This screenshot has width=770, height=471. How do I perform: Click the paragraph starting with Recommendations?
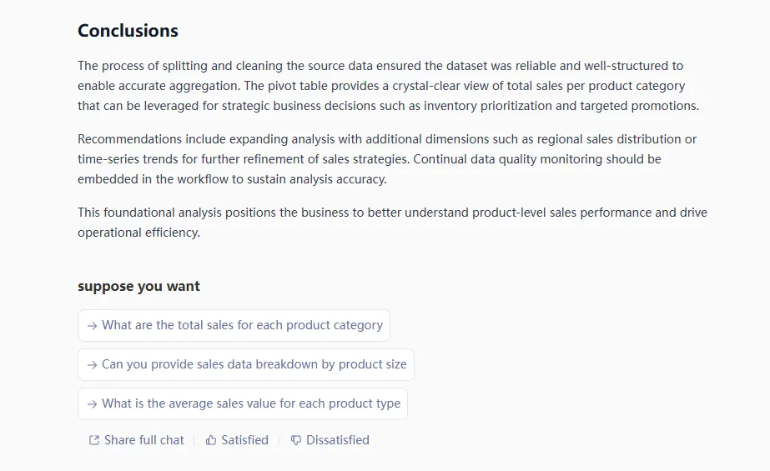click(x=387, y=158)
